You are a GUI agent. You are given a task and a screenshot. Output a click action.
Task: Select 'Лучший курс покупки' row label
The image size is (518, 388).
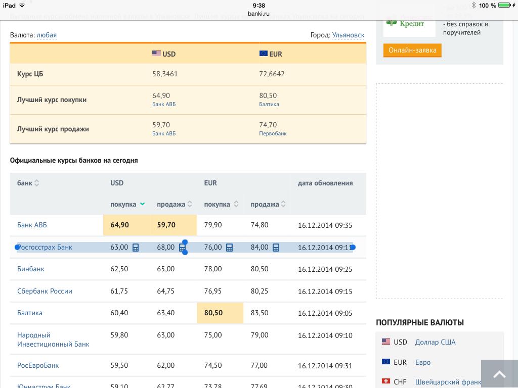[52, 100]
